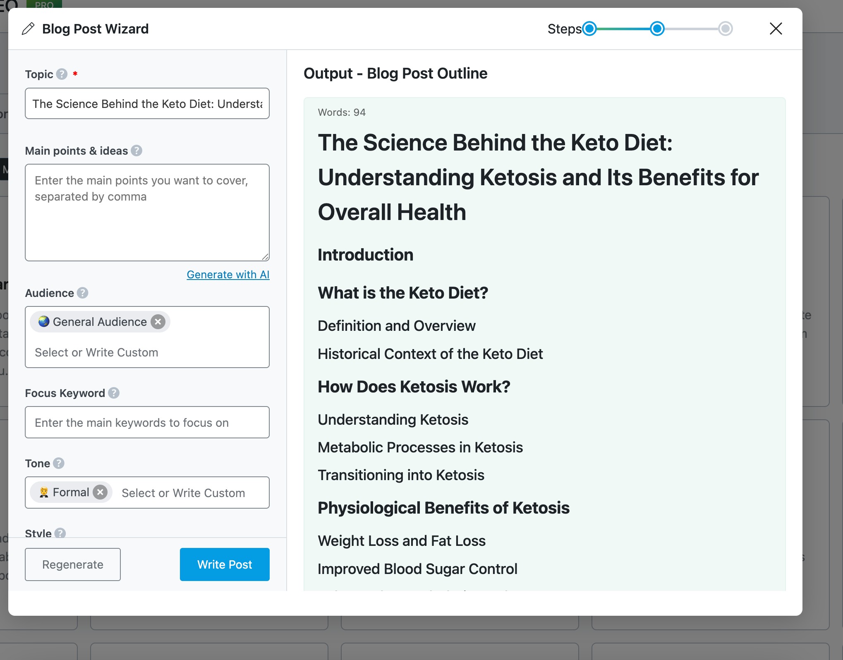
Task: Focus the Main points & ideas textarea
Action: (x=147, y=213)
